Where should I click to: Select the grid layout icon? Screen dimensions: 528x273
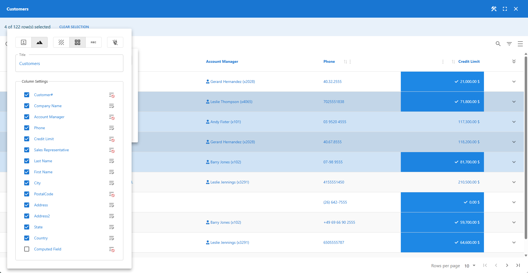click(x=77, y=42)
